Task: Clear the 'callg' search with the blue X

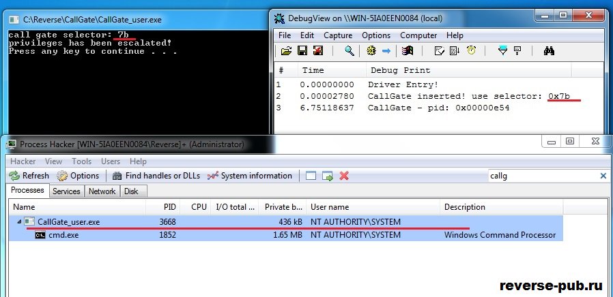Action: [x=603, y=176]
